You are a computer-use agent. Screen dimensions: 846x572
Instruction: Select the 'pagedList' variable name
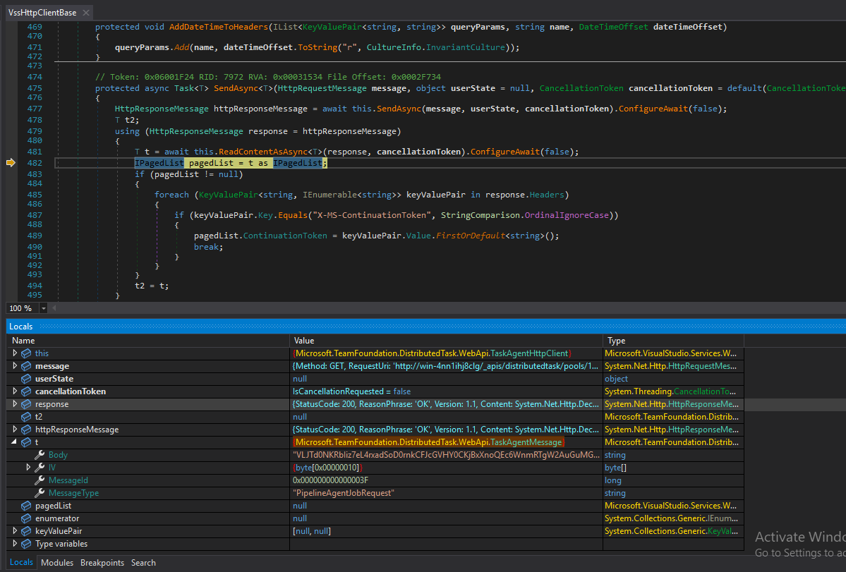(53, 506)
